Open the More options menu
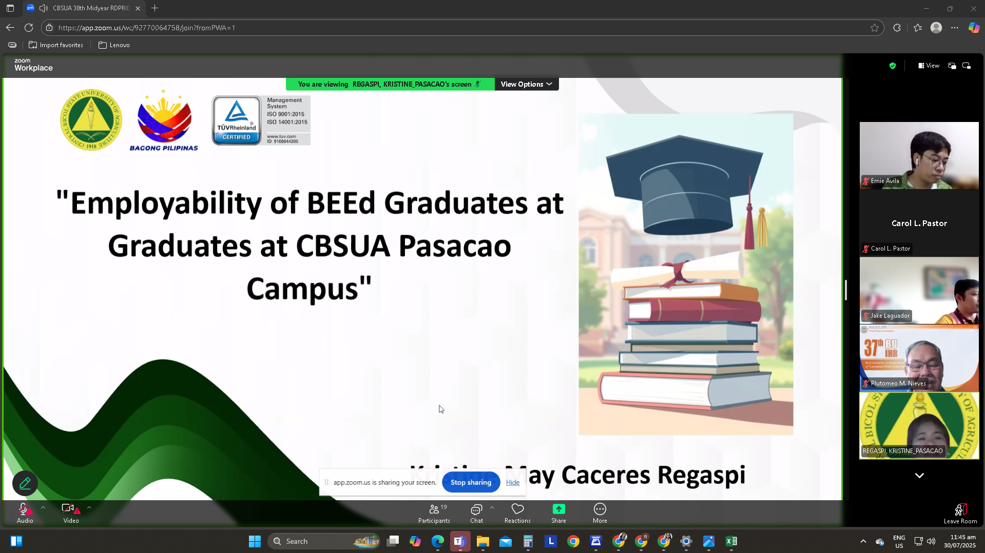 coord(600,513)
